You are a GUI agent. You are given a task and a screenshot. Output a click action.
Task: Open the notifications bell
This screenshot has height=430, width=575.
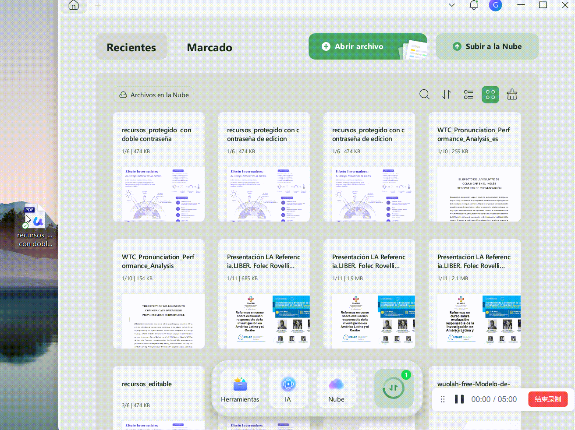point(474,5)
